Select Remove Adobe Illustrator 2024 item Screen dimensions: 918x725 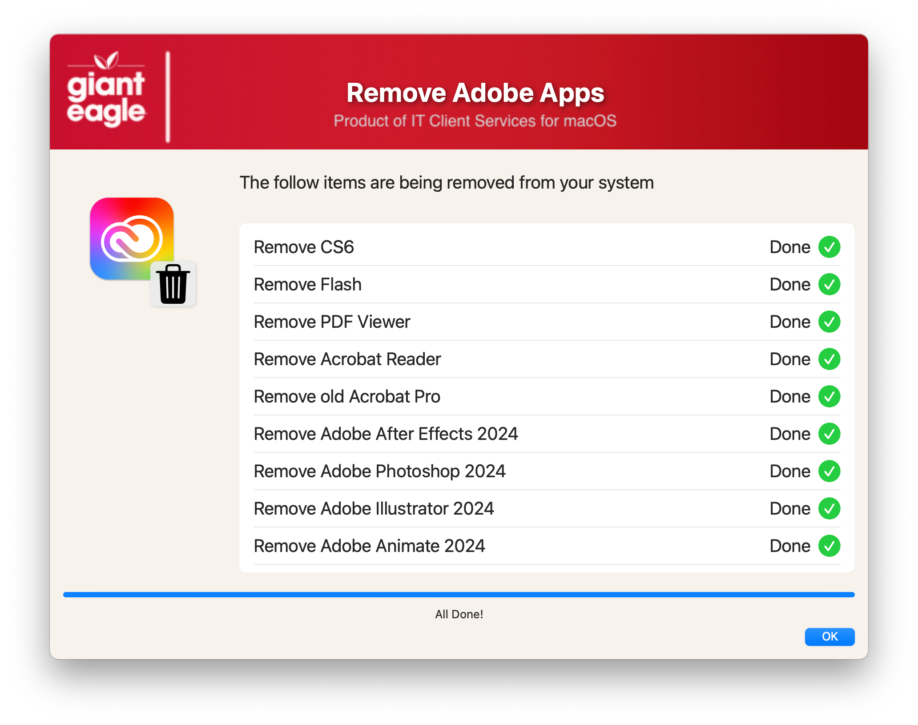pos(547,508)
